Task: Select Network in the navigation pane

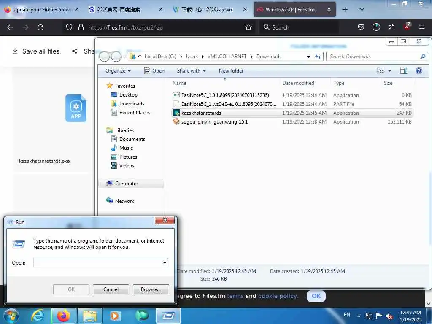Action: (124, 201)
